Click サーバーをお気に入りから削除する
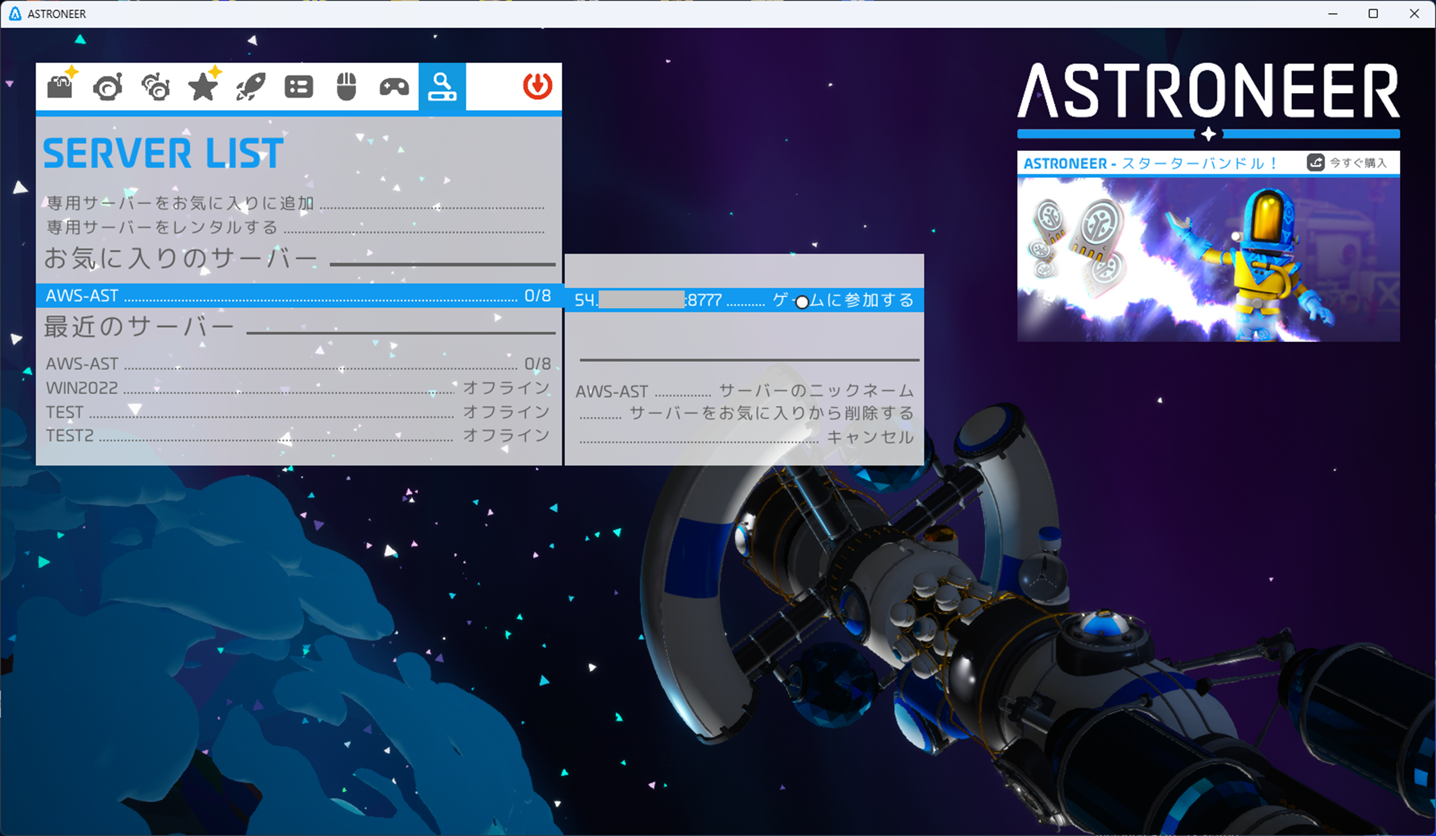The width and height of the screenshot is (1436, 836). 771,413
